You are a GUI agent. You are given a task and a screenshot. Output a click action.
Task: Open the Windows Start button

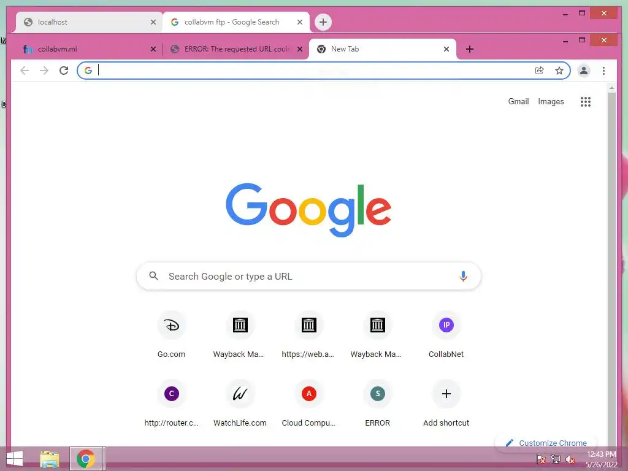[x=15, y=459]
